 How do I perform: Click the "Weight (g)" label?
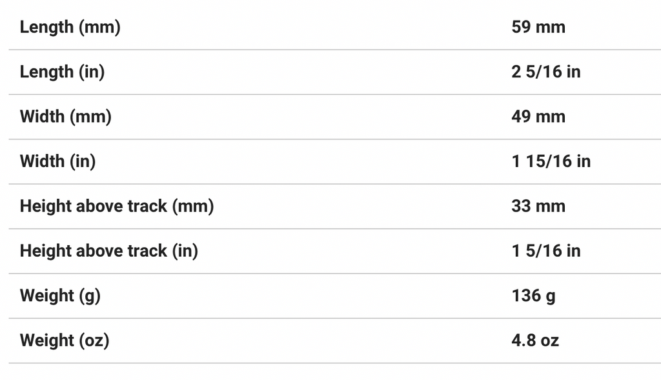click(60, 296)
